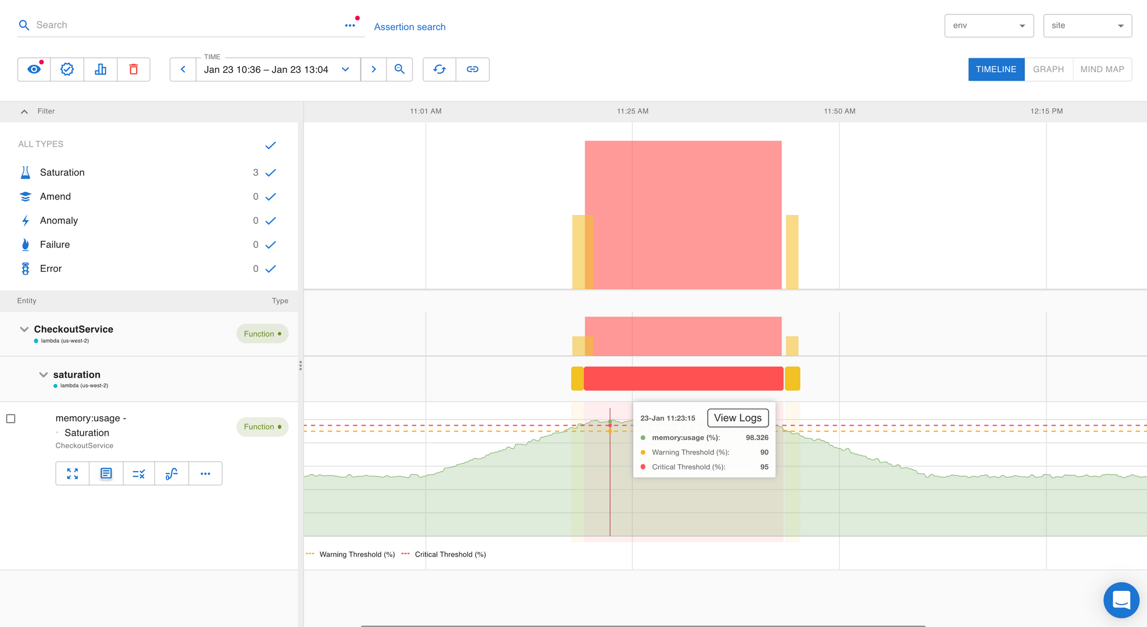1147x627 pixels.
Task: Click the verified badge check icon
Action: tap(67, 69)
